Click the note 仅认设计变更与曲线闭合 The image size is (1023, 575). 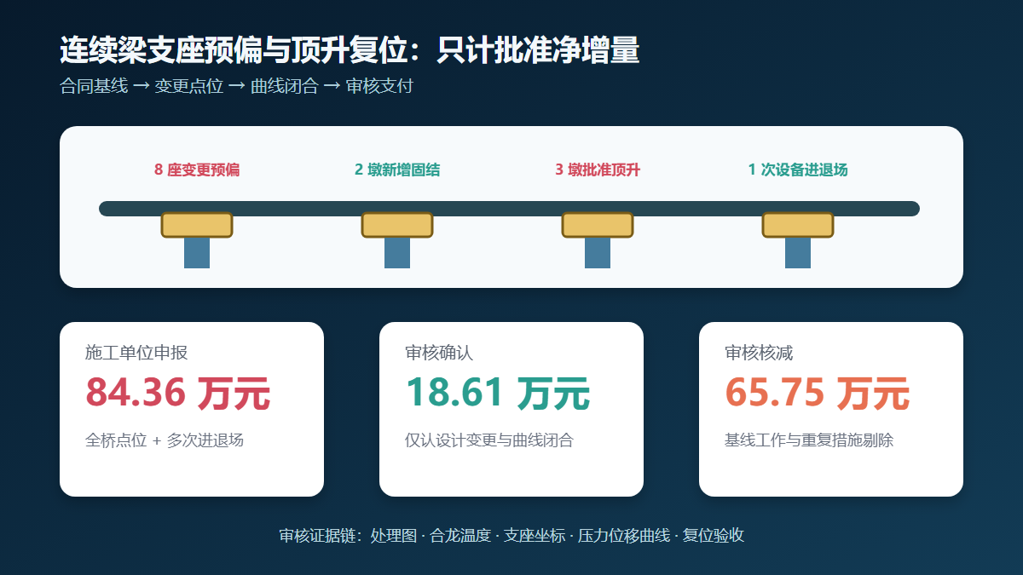tap(489, 440)
